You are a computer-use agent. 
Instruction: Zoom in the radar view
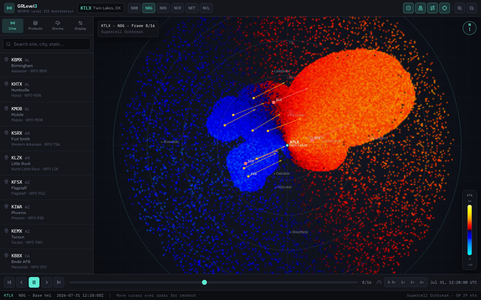coord(460,8)
